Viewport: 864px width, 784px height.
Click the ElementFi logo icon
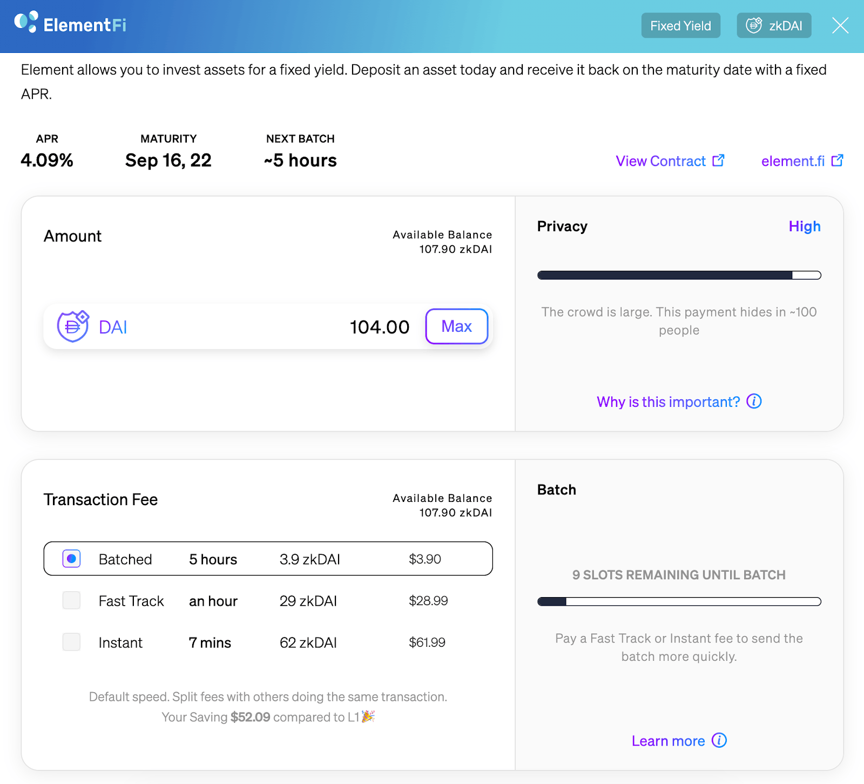pyautogui.click(x=26, y=22)
